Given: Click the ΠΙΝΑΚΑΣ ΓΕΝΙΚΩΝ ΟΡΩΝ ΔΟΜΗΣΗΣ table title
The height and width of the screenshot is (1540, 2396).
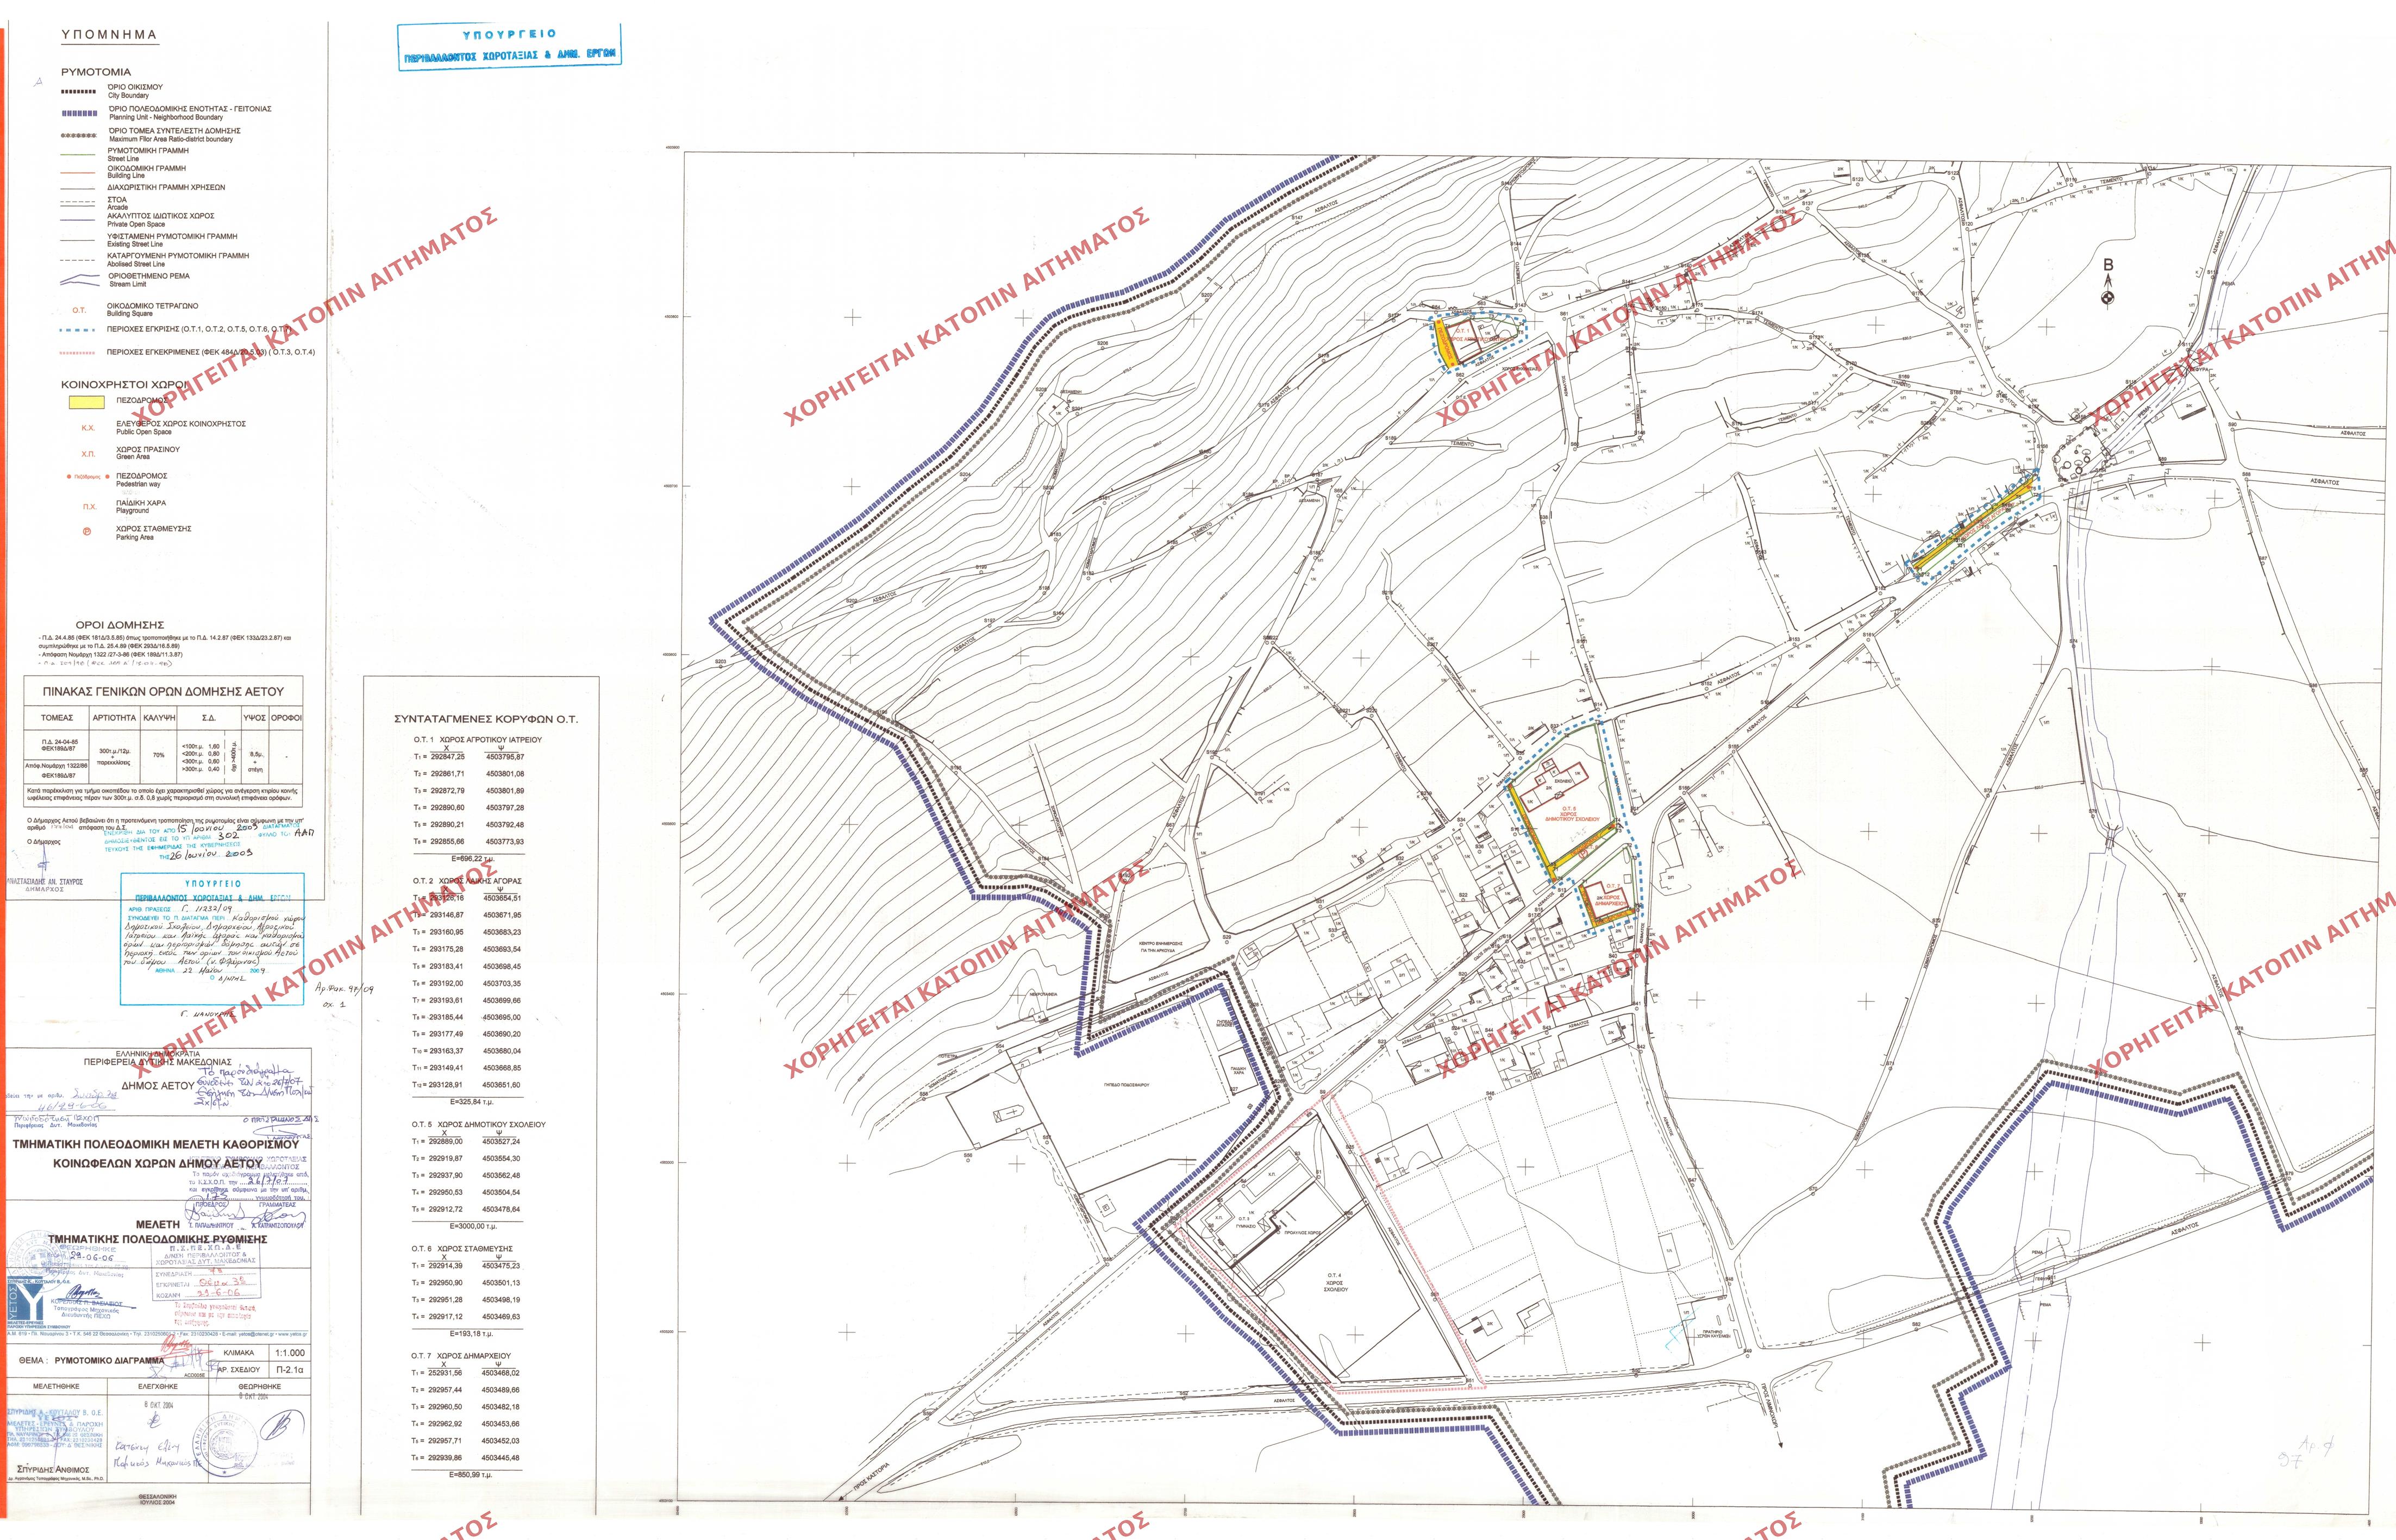Looking at the screenshot, I should (x=163, y=691).
